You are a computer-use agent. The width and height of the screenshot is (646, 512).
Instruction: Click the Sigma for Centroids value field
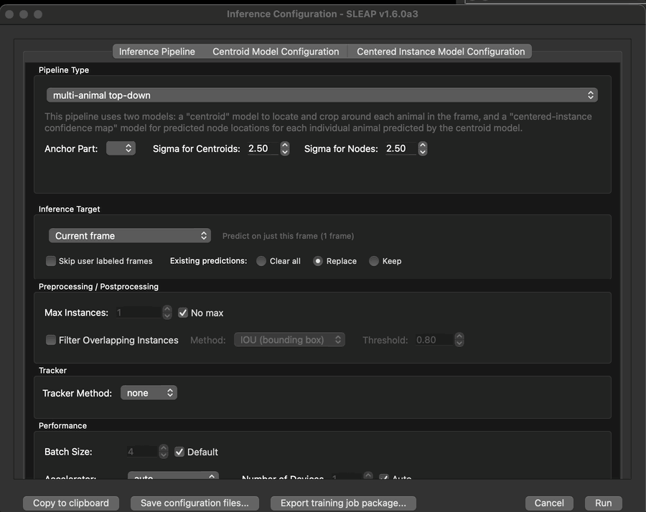(x=263, y=148)
